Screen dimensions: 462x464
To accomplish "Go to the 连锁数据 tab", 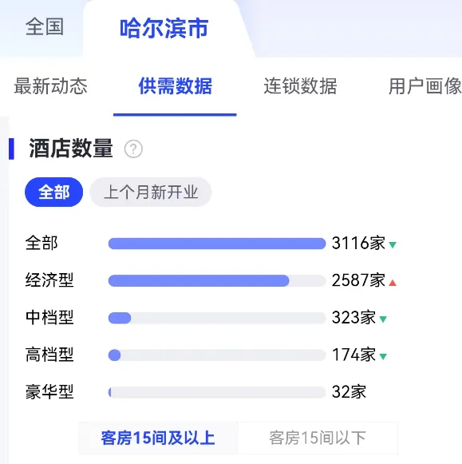I will tap(300, 86).
